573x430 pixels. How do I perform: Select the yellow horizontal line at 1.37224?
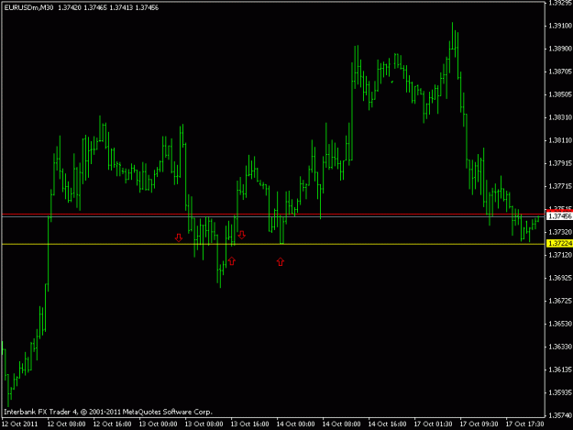[x=273, y=244]
